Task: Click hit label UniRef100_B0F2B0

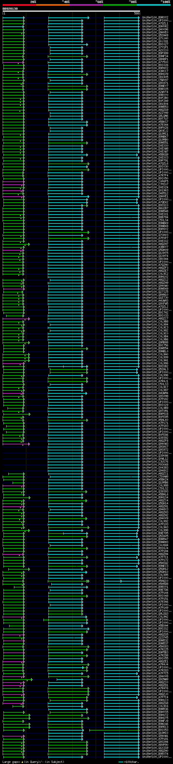Action: pos(155,98)
